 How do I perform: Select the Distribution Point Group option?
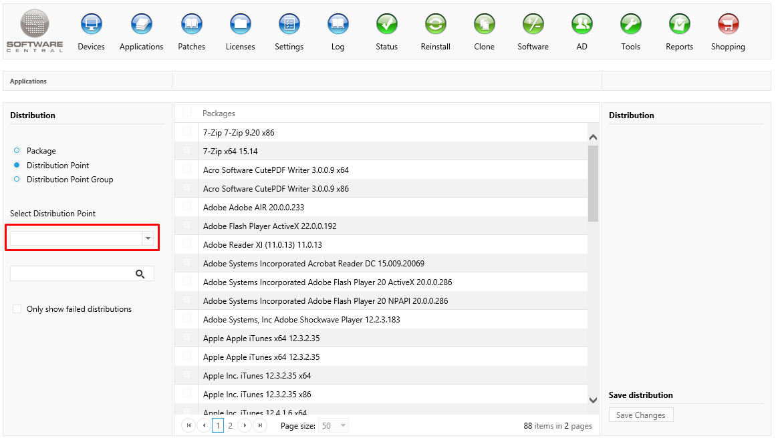tap(17, 180)
